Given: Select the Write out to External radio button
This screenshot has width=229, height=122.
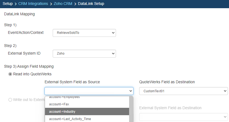Looking at the screenshot, I should pyautogui.click(x=10, y=100).
